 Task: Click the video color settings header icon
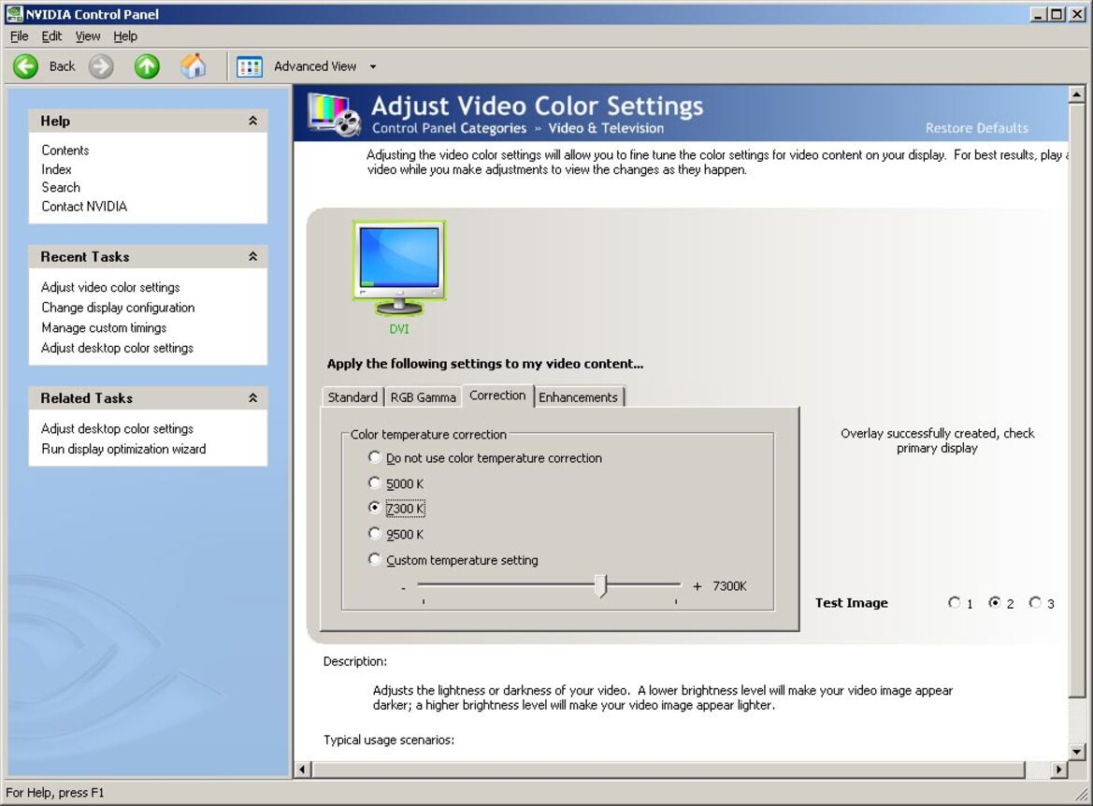point(335,114)
